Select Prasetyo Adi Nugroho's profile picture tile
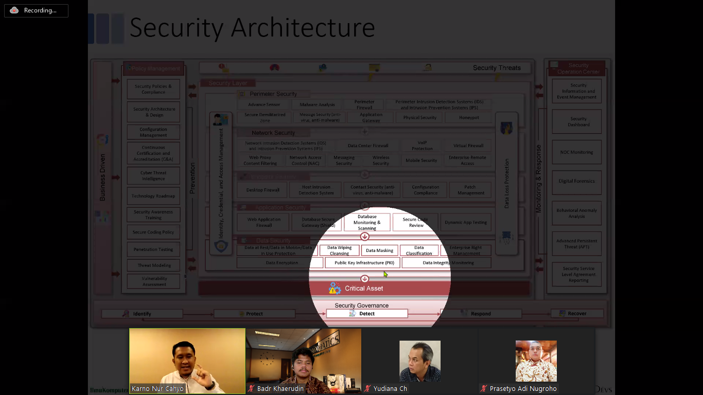This screenshot has height=395, width=703. tap(536, 361)
